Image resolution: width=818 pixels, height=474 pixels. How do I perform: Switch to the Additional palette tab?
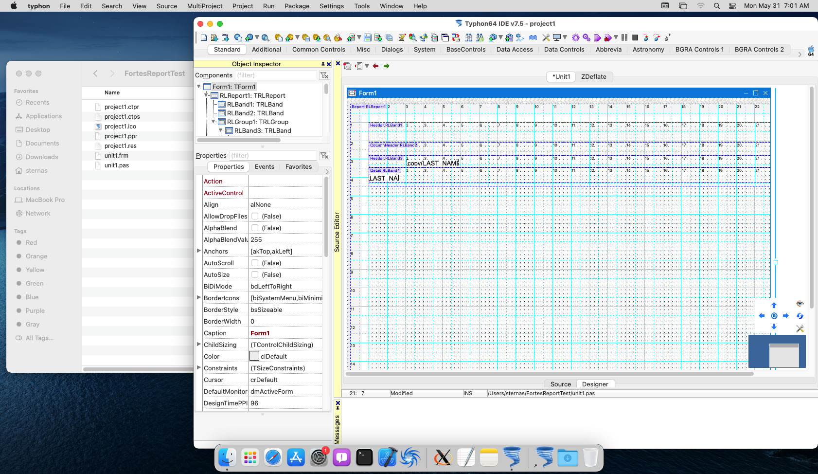(x=267, y=50)
